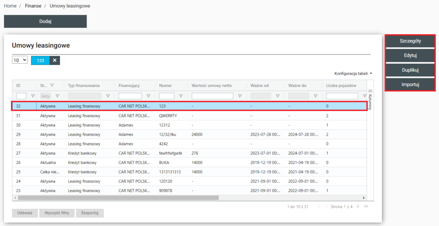Click filter icon in ID column
This screenshot has height=226, width=439.
tap(33, 96)
